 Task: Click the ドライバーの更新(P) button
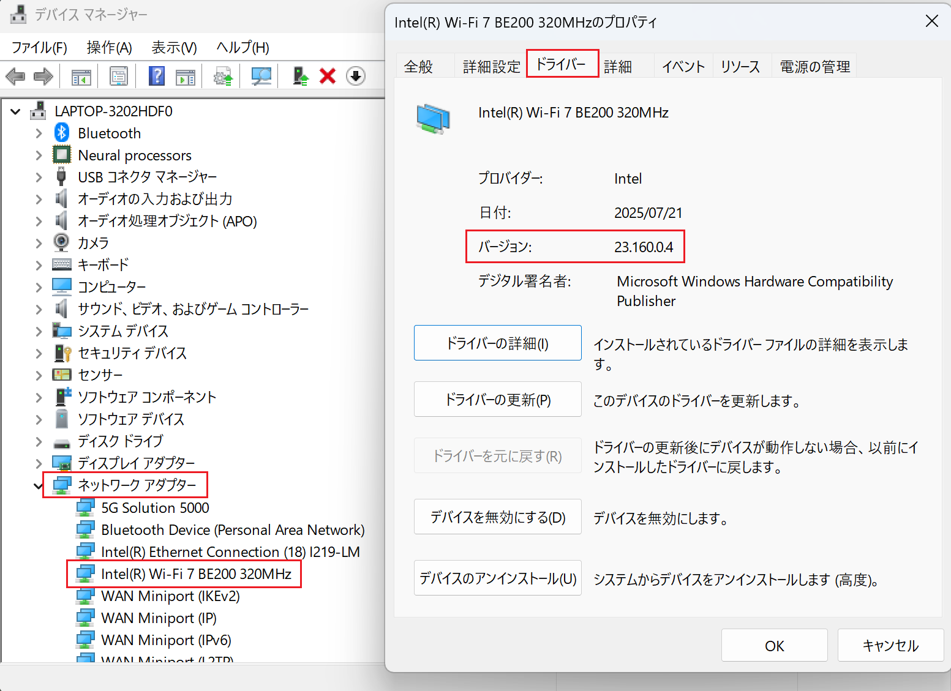[497, 400]
